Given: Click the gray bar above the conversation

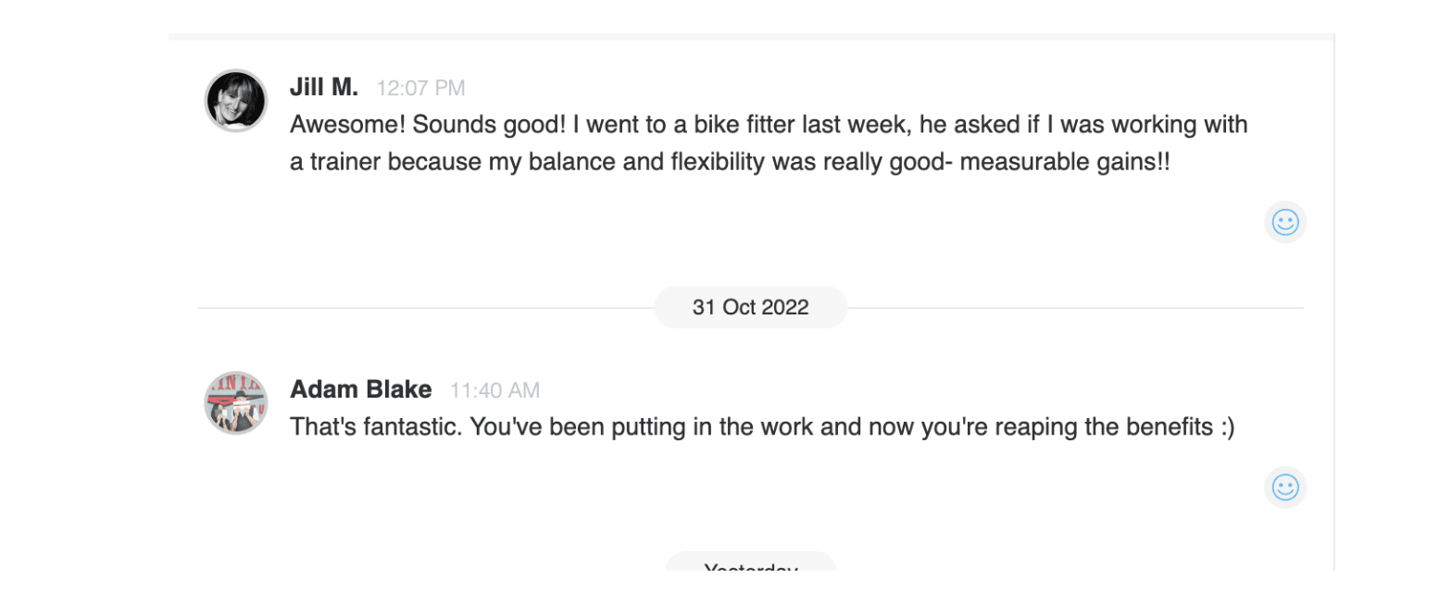Looking at the screenshot, I should pos(750,37).
